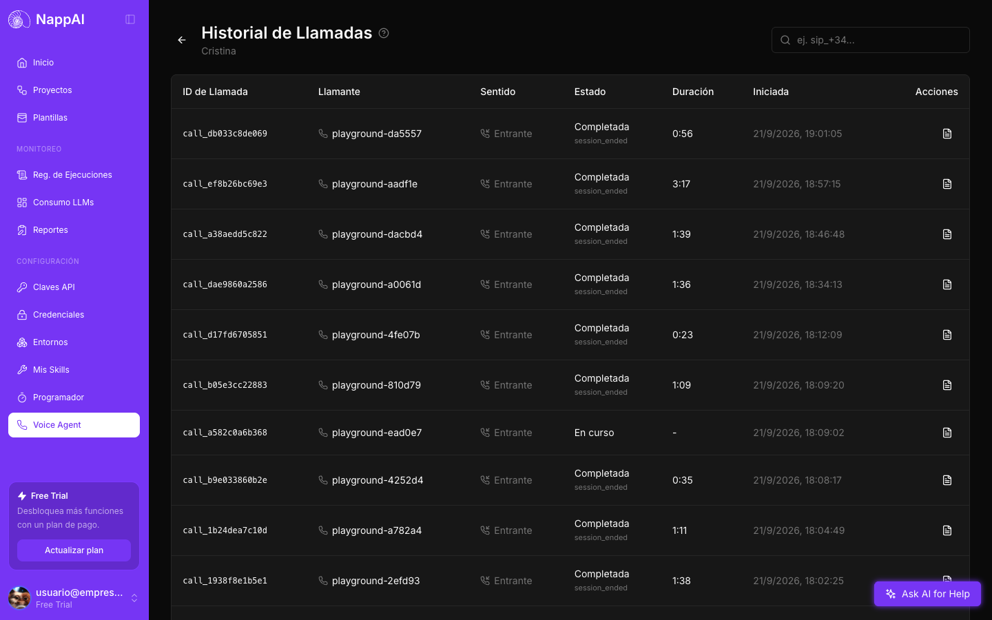The image size is (992, 620).
Task: Click incoming call icon in call_b9e033860b2e row
Action: (485, 480)
